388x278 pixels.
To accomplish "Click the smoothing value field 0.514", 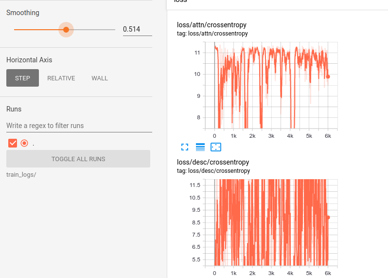I will point(137,30).
